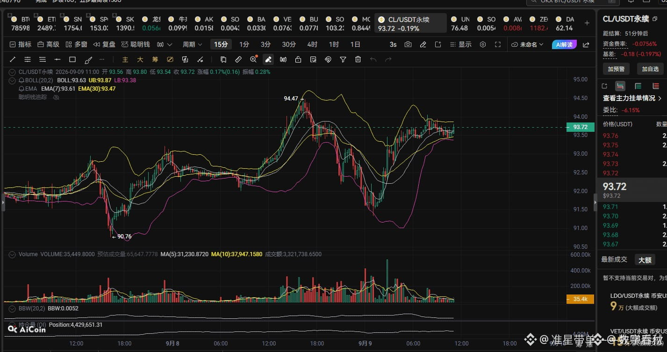Toggle visibility of 聪明钱追踪 indicator

(56, 97)
